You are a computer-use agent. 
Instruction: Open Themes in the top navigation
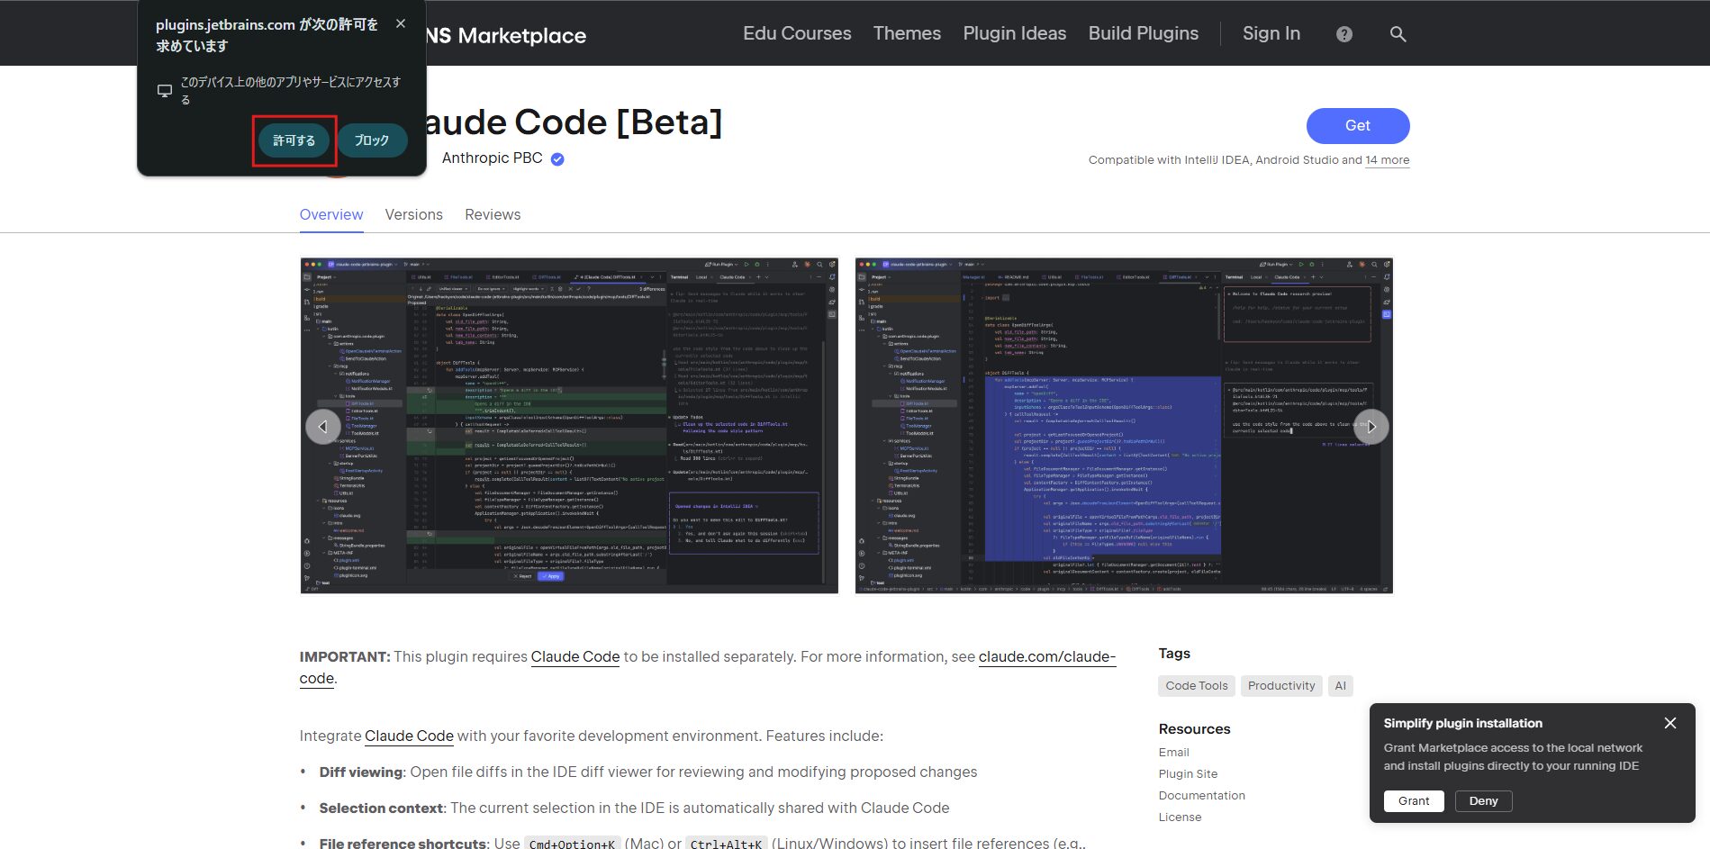pos(906,34)
